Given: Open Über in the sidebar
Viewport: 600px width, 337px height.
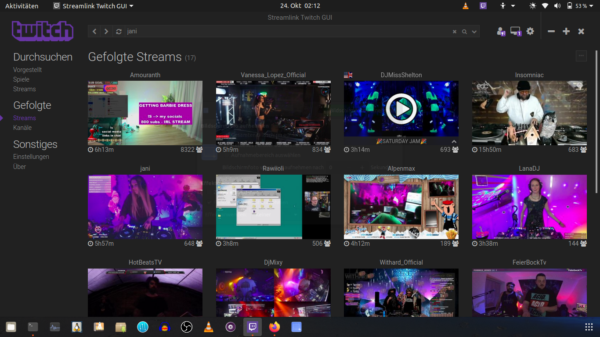Looking at the screenshot, I should pos(19,167).
